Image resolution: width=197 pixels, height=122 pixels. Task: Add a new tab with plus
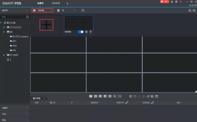(67, 4)
